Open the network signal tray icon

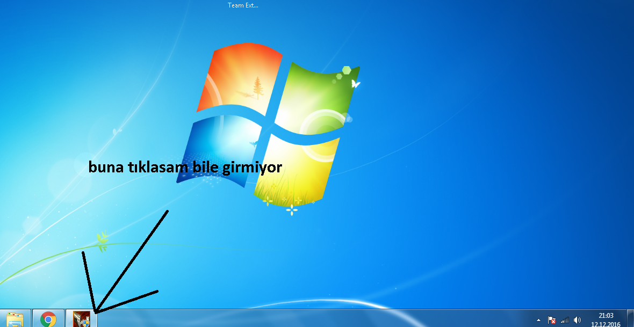click(565, 320)
